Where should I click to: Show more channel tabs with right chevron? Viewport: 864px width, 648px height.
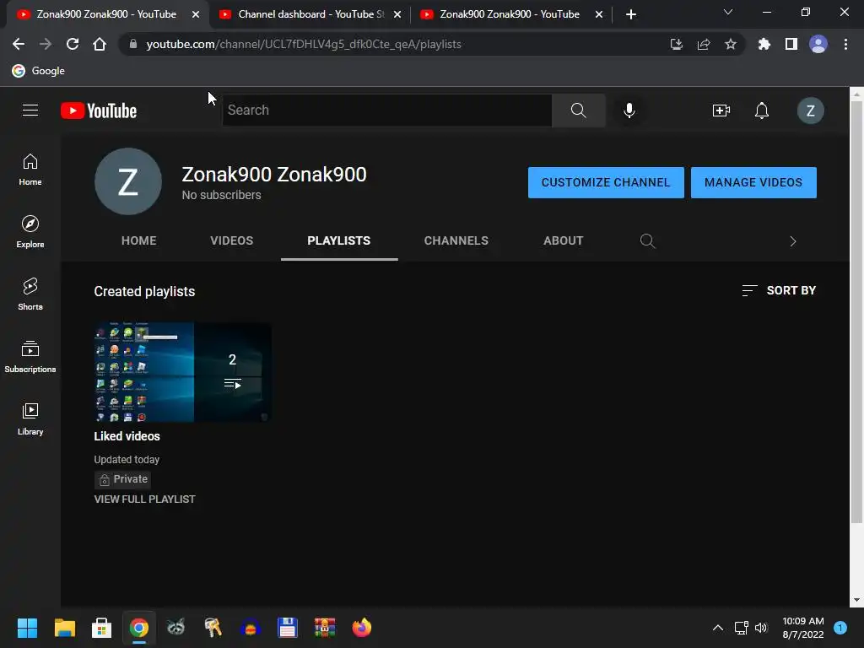(x=792, y=240)
